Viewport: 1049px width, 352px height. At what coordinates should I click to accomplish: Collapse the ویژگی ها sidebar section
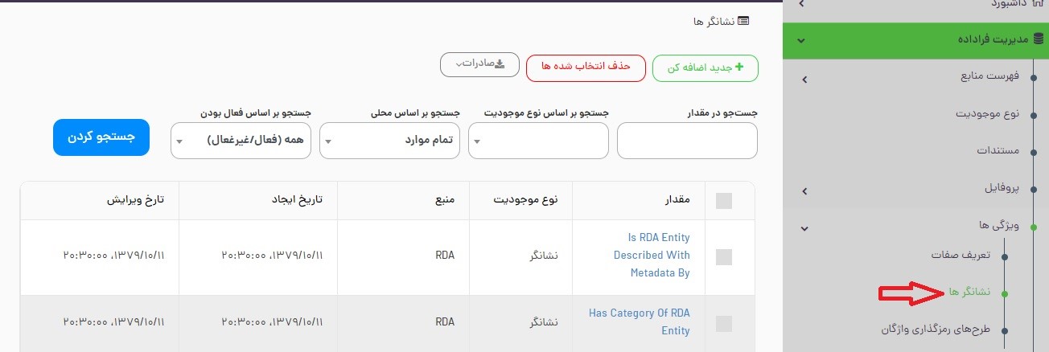804,228
